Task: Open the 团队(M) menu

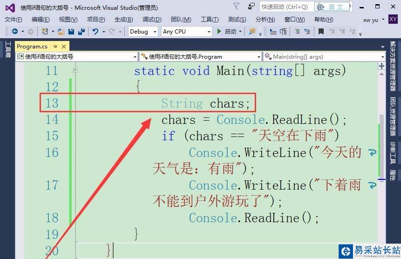Action: click(181, 20)
